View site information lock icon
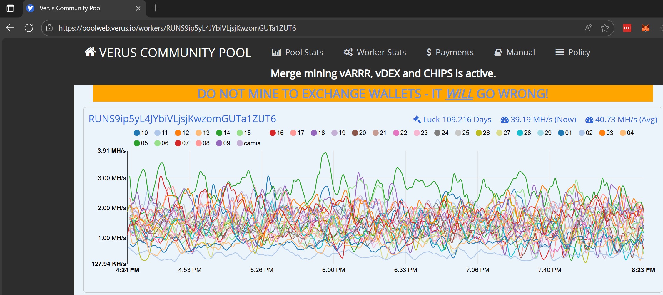The image size is (663, 295). (x=49, y=28)
